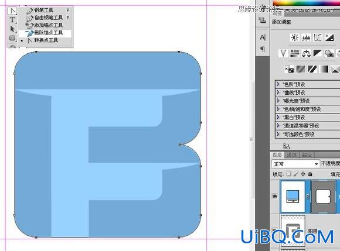
Task: Choose 转换点工具 from the flyout
Action: 46,40
